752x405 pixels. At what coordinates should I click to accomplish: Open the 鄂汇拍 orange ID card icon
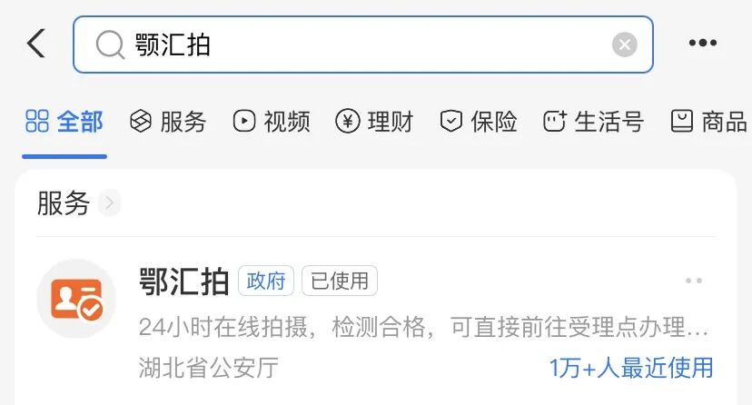(x=76, y=299)
